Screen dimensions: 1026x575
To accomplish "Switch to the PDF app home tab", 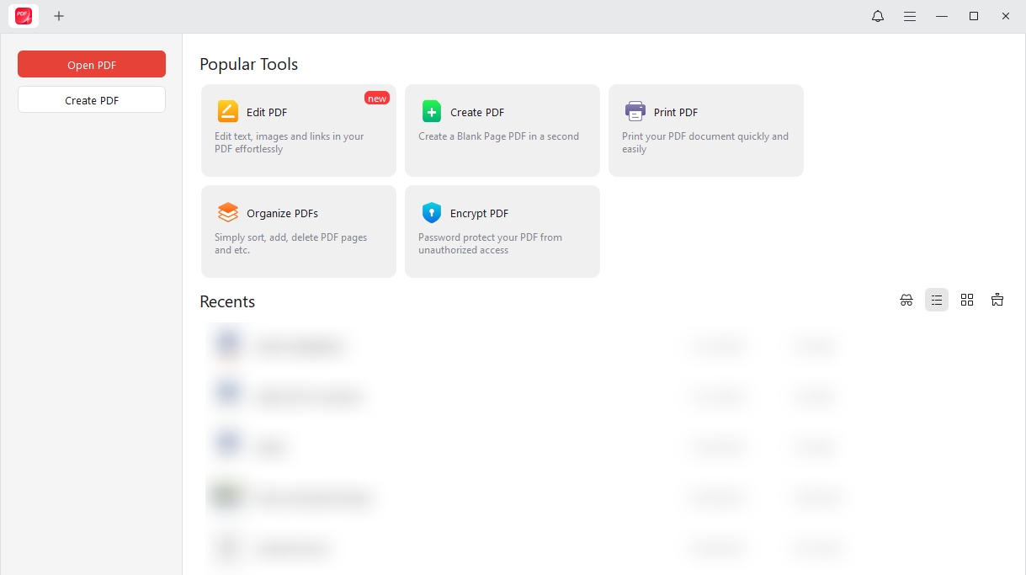I will (x=23, y=16).
